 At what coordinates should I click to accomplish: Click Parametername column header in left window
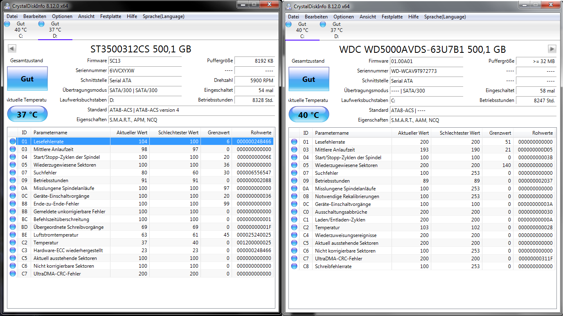pyautogui.click(x=70, y=133)
